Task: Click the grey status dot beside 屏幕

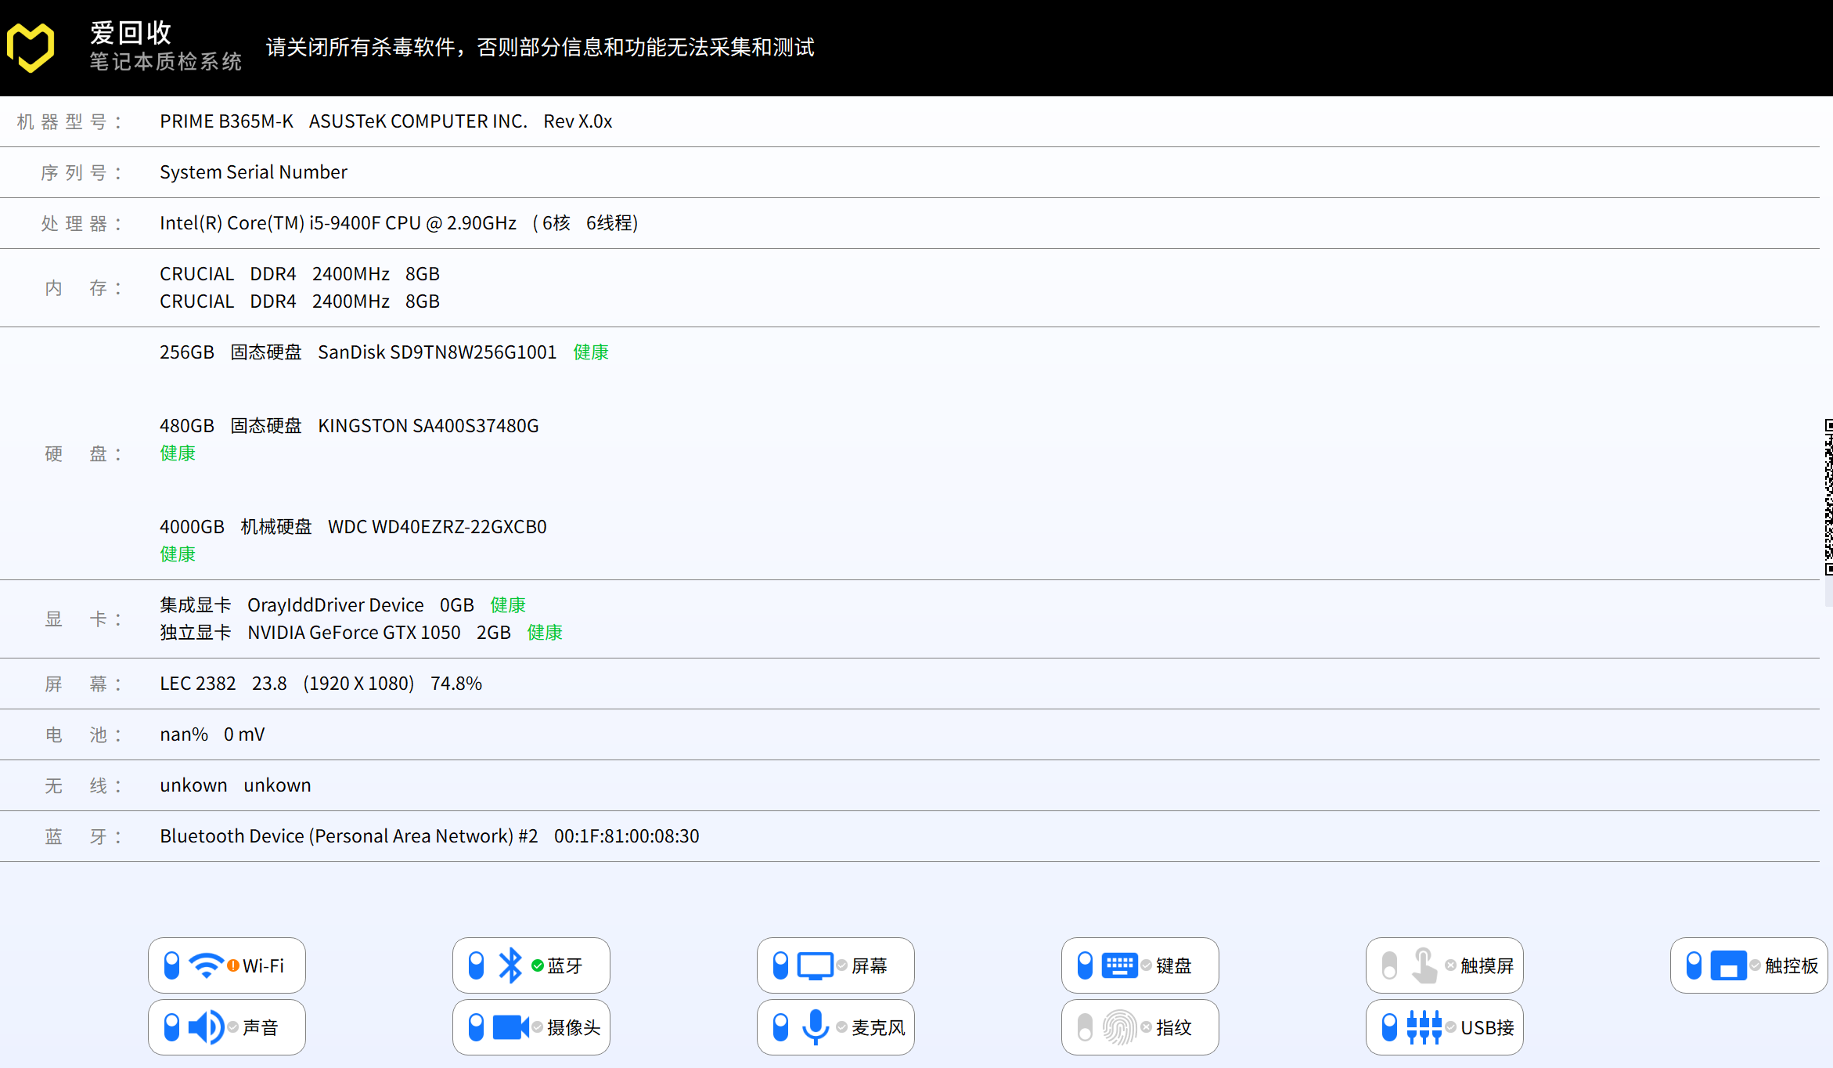Action: point(842,965)
